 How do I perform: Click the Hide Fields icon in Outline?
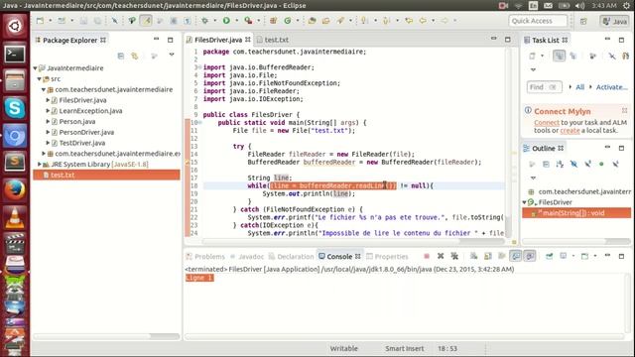[x=573, y=164]
